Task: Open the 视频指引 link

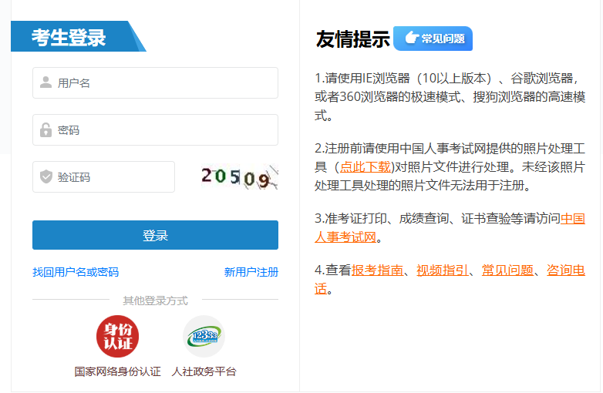Action: pos(442,270)
